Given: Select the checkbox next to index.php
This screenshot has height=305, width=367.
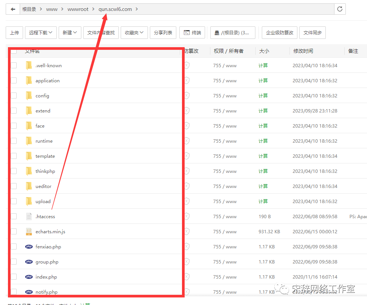Looking at the screenshot, I should click(x=14, y=277).
